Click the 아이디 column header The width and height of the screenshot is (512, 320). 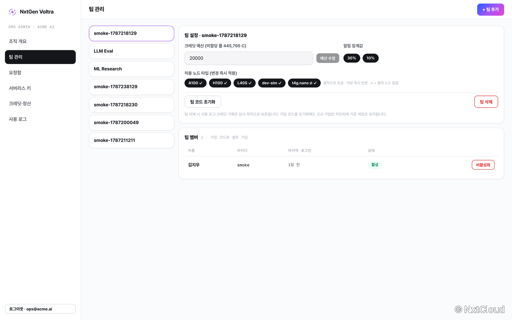(242, 150)
